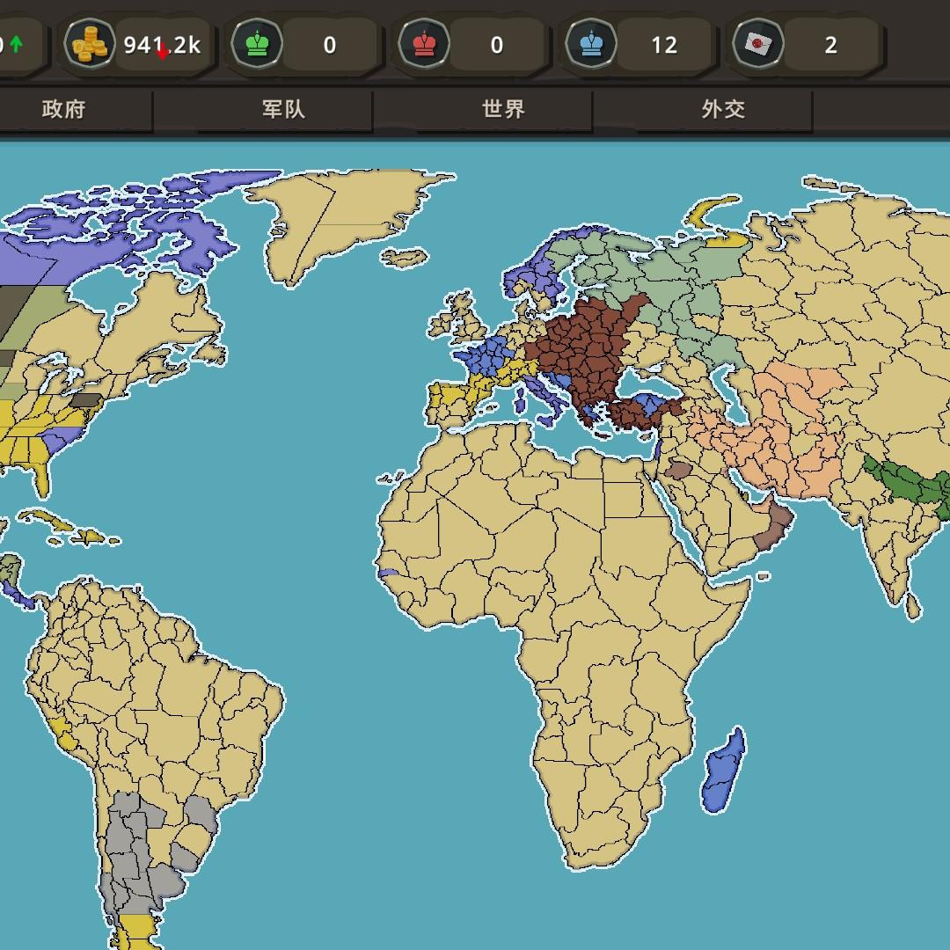950x950 pixels.
Task: Open the 世界 (World) tab
Action: 503,109
